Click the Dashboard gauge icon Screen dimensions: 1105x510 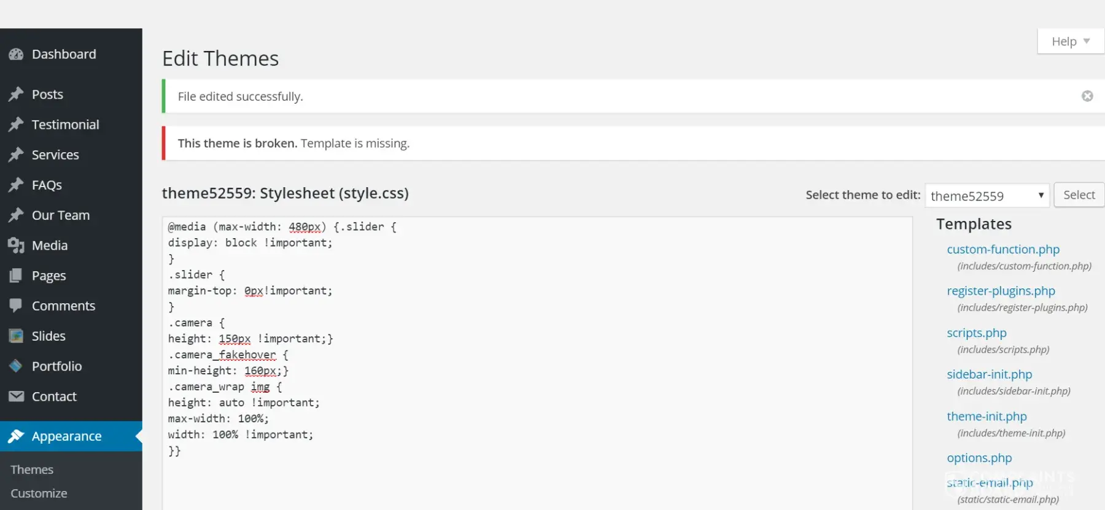coord(16,55)
